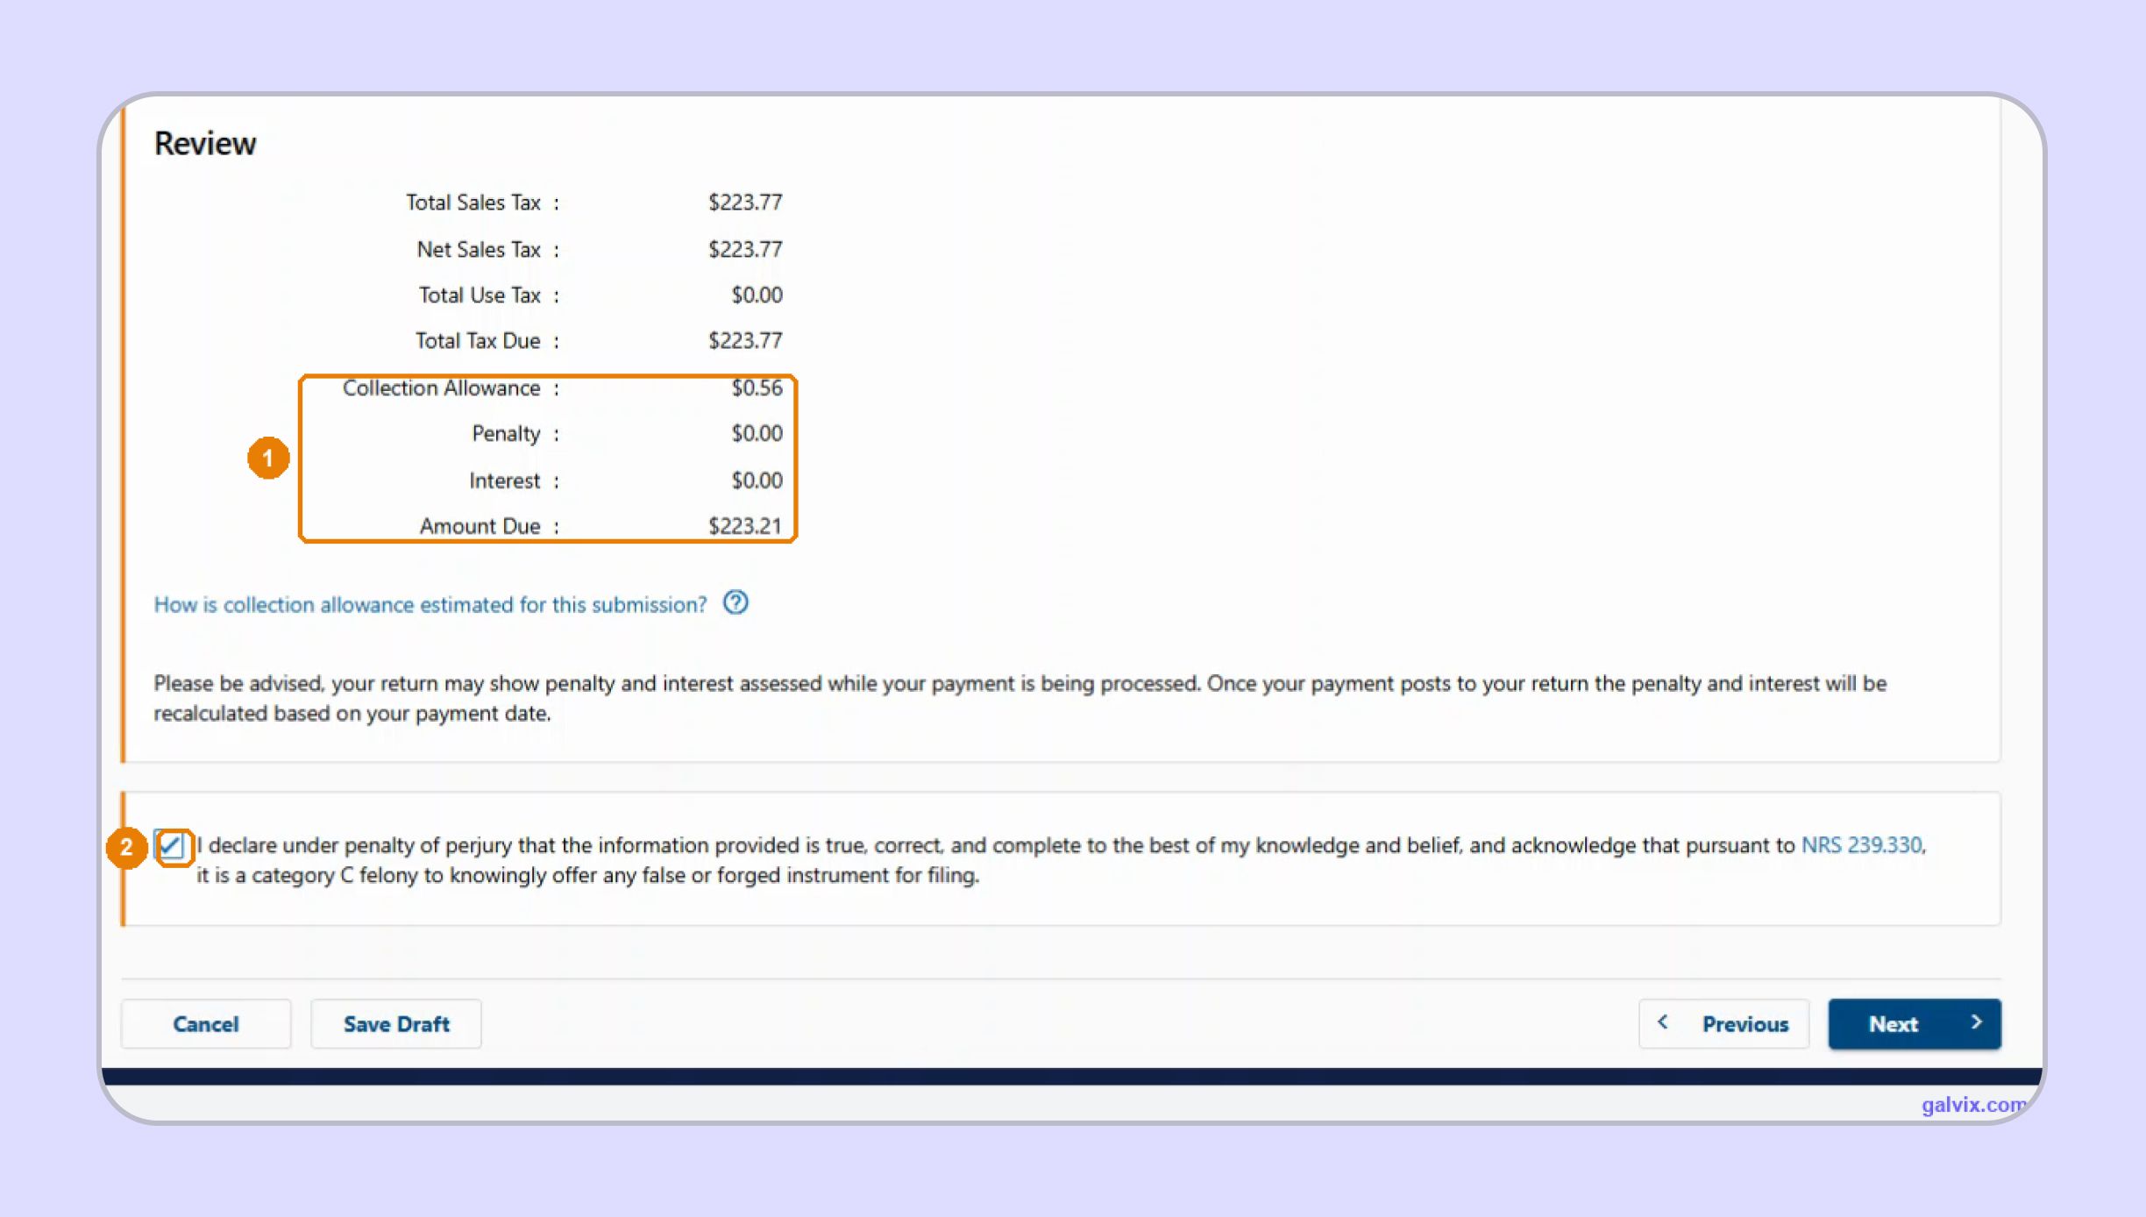Click the Collection Allowance label

(x=441, y=388)
